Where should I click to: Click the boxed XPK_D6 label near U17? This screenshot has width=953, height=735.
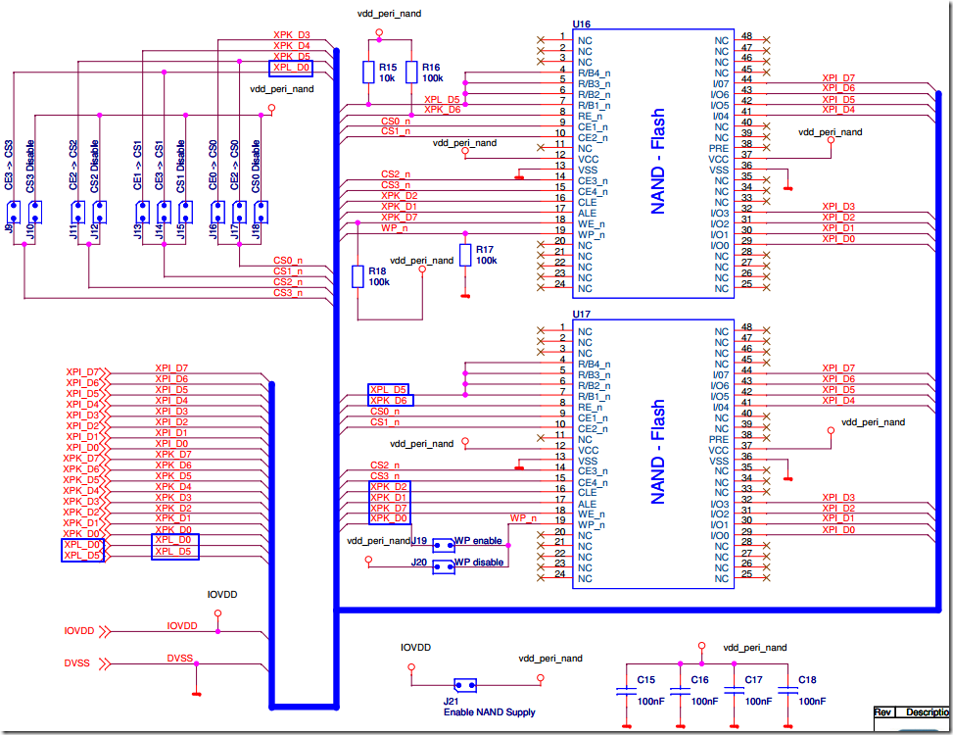pos(391,401)
